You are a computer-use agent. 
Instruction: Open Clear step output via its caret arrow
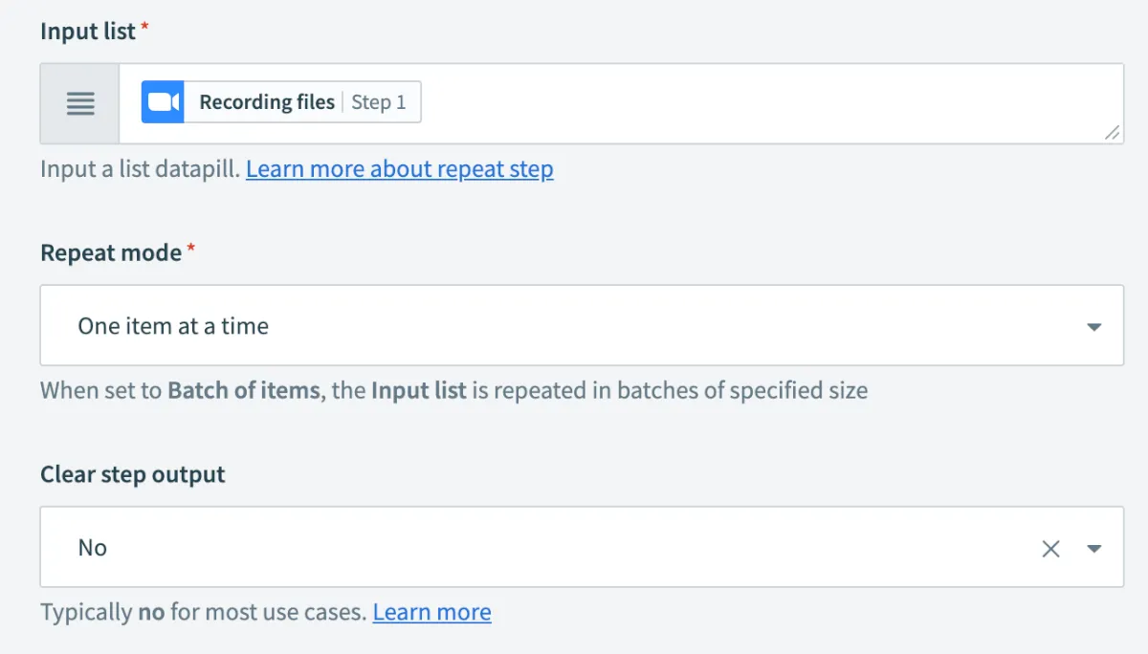coord(1094,548)
